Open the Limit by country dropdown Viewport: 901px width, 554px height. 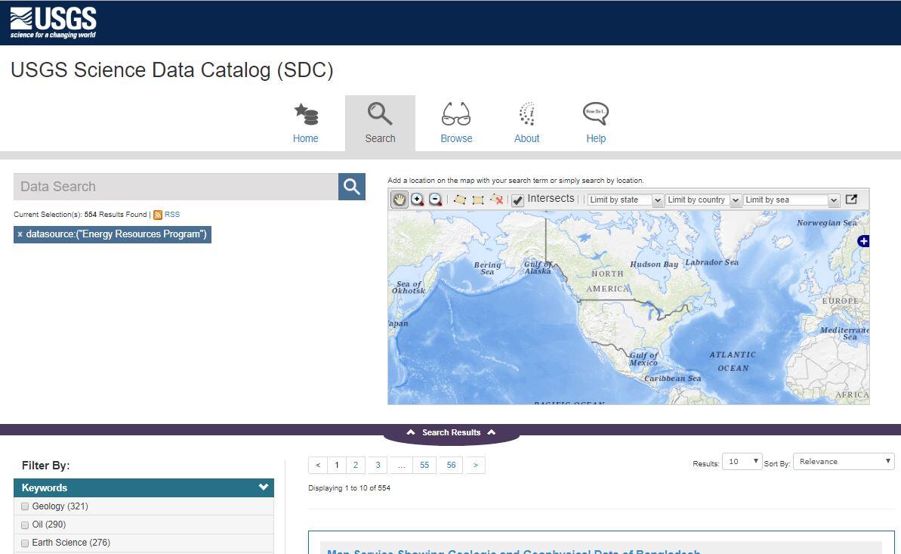pos(703,200)
